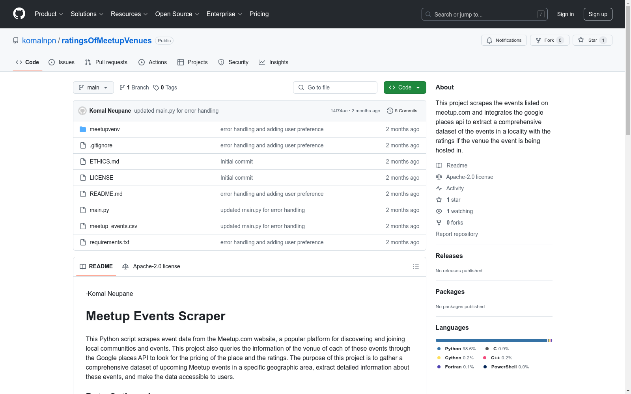The width and height of the screenshot is (631, 394).
Task: Click the ETHICS.md file icon
Action: click(x=83, y=162)
